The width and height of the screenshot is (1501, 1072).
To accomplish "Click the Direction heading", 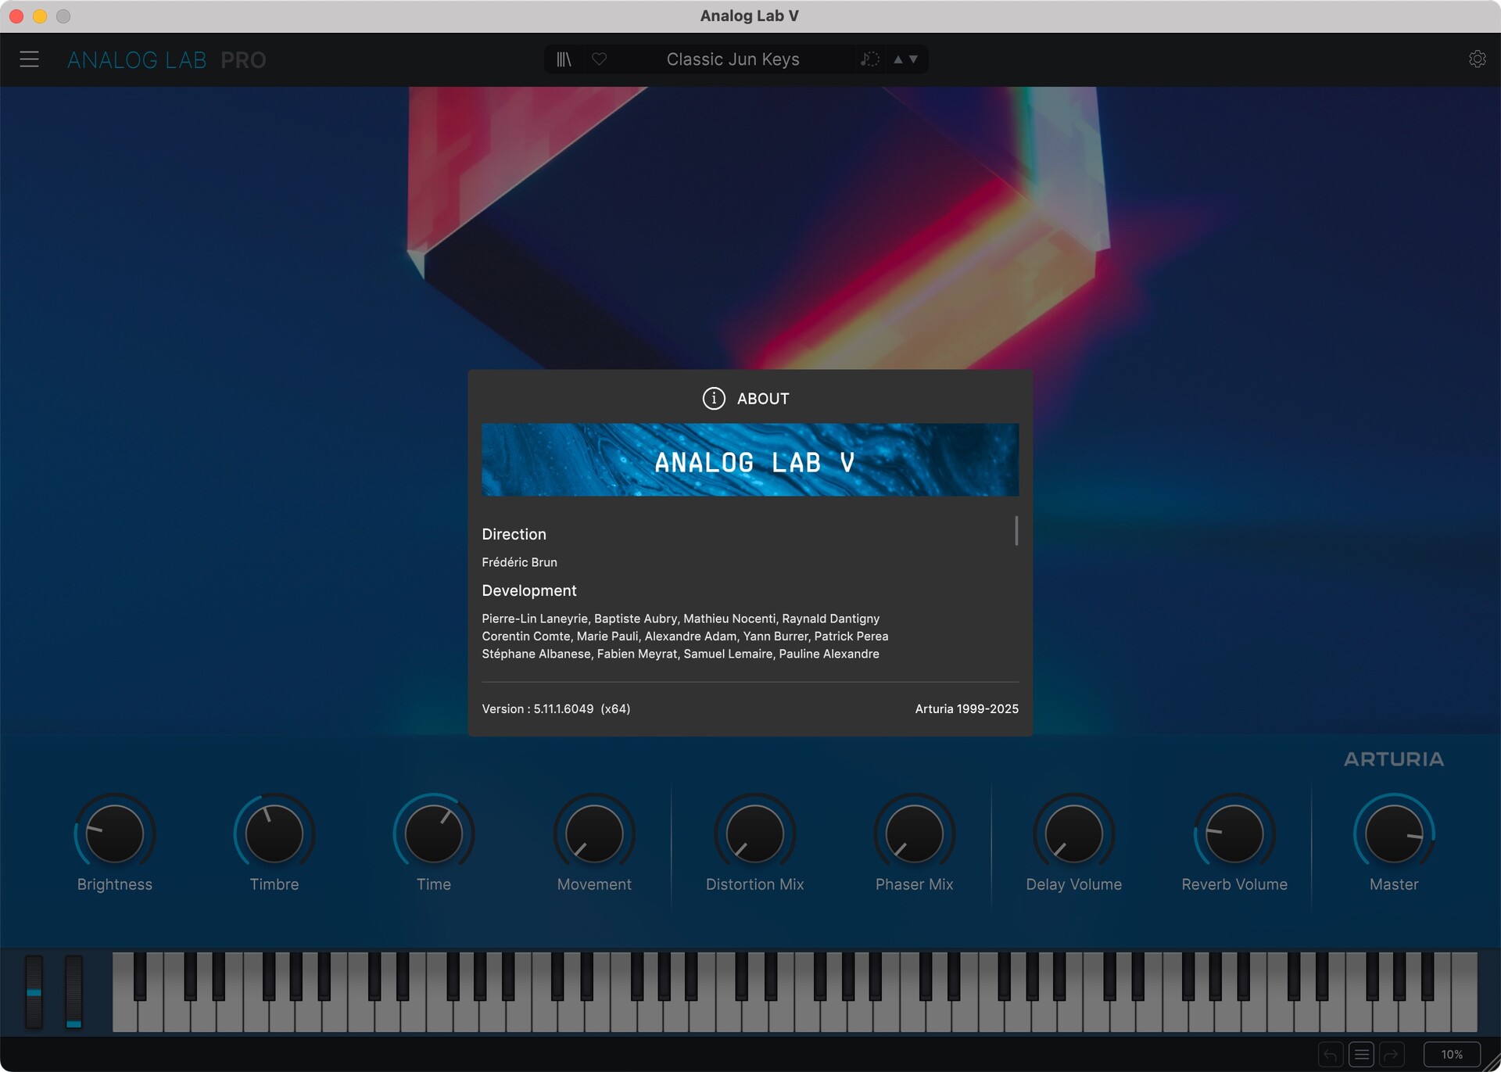I will pos(514,534).
